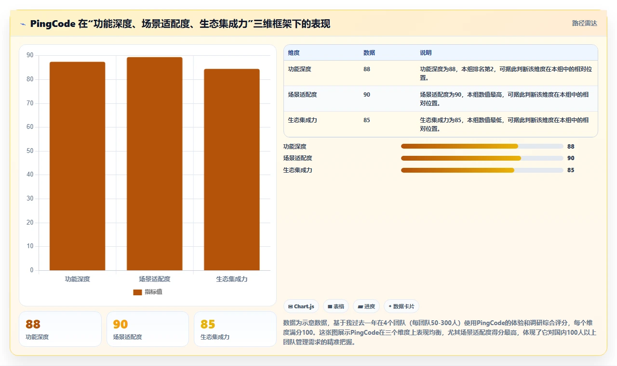
Task: Click the 90 y-axis tick label
Action: click(x=30, y=55)
